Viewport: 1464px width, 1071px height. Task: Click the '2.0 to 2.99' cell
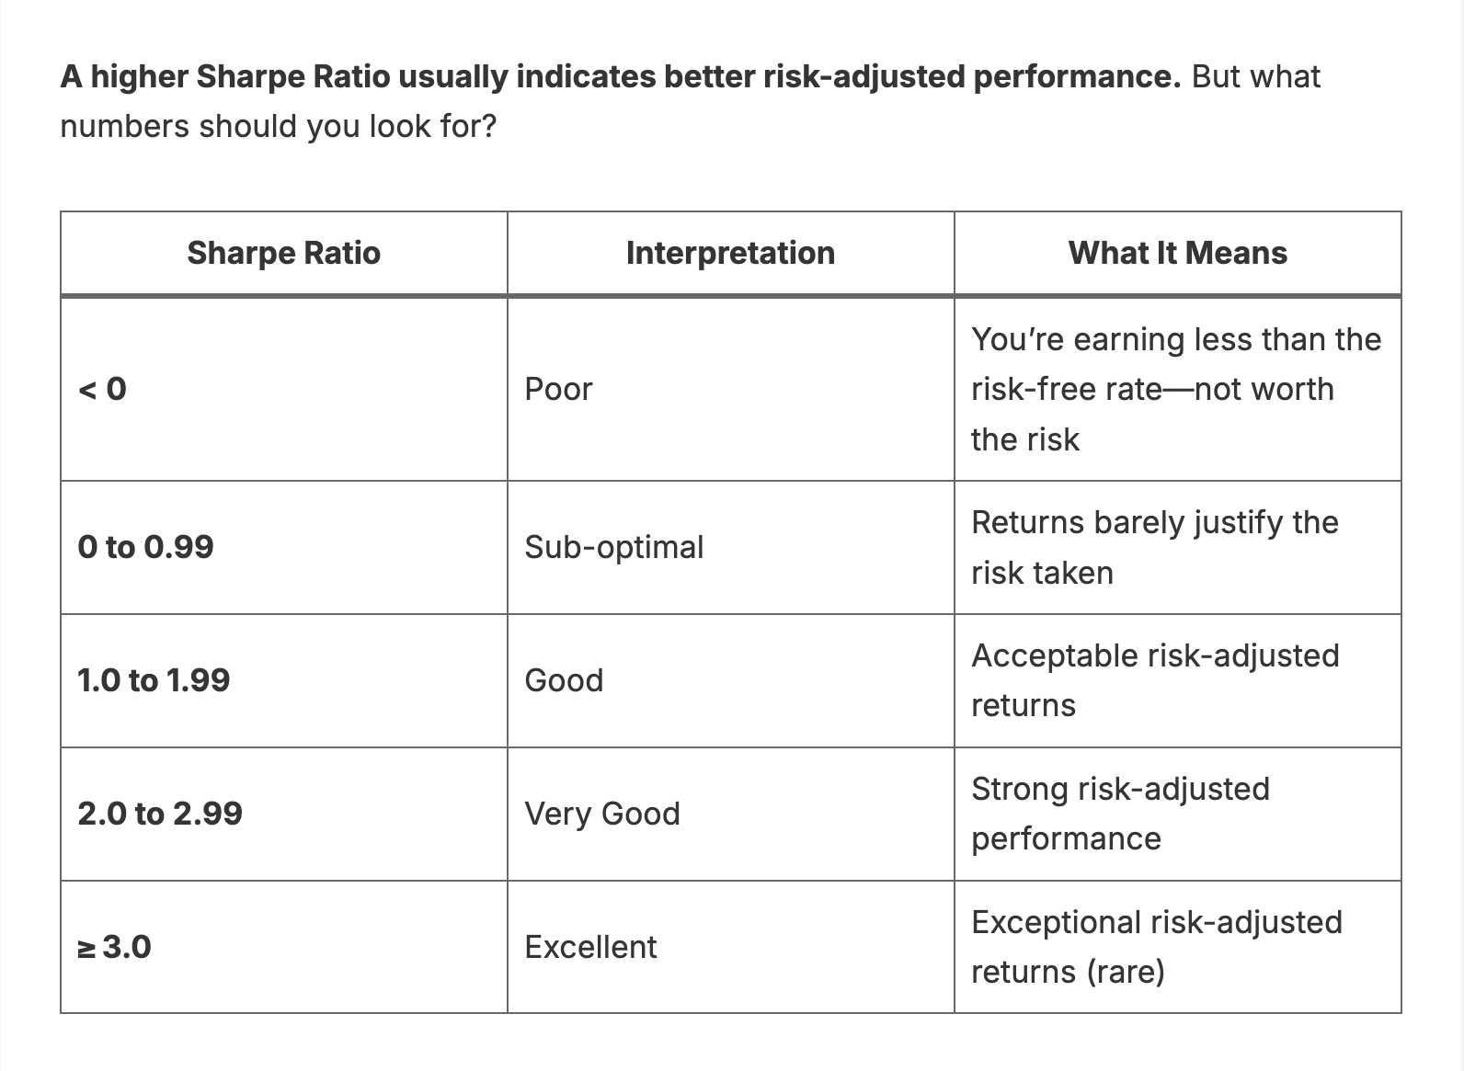(x=160, y=814)
